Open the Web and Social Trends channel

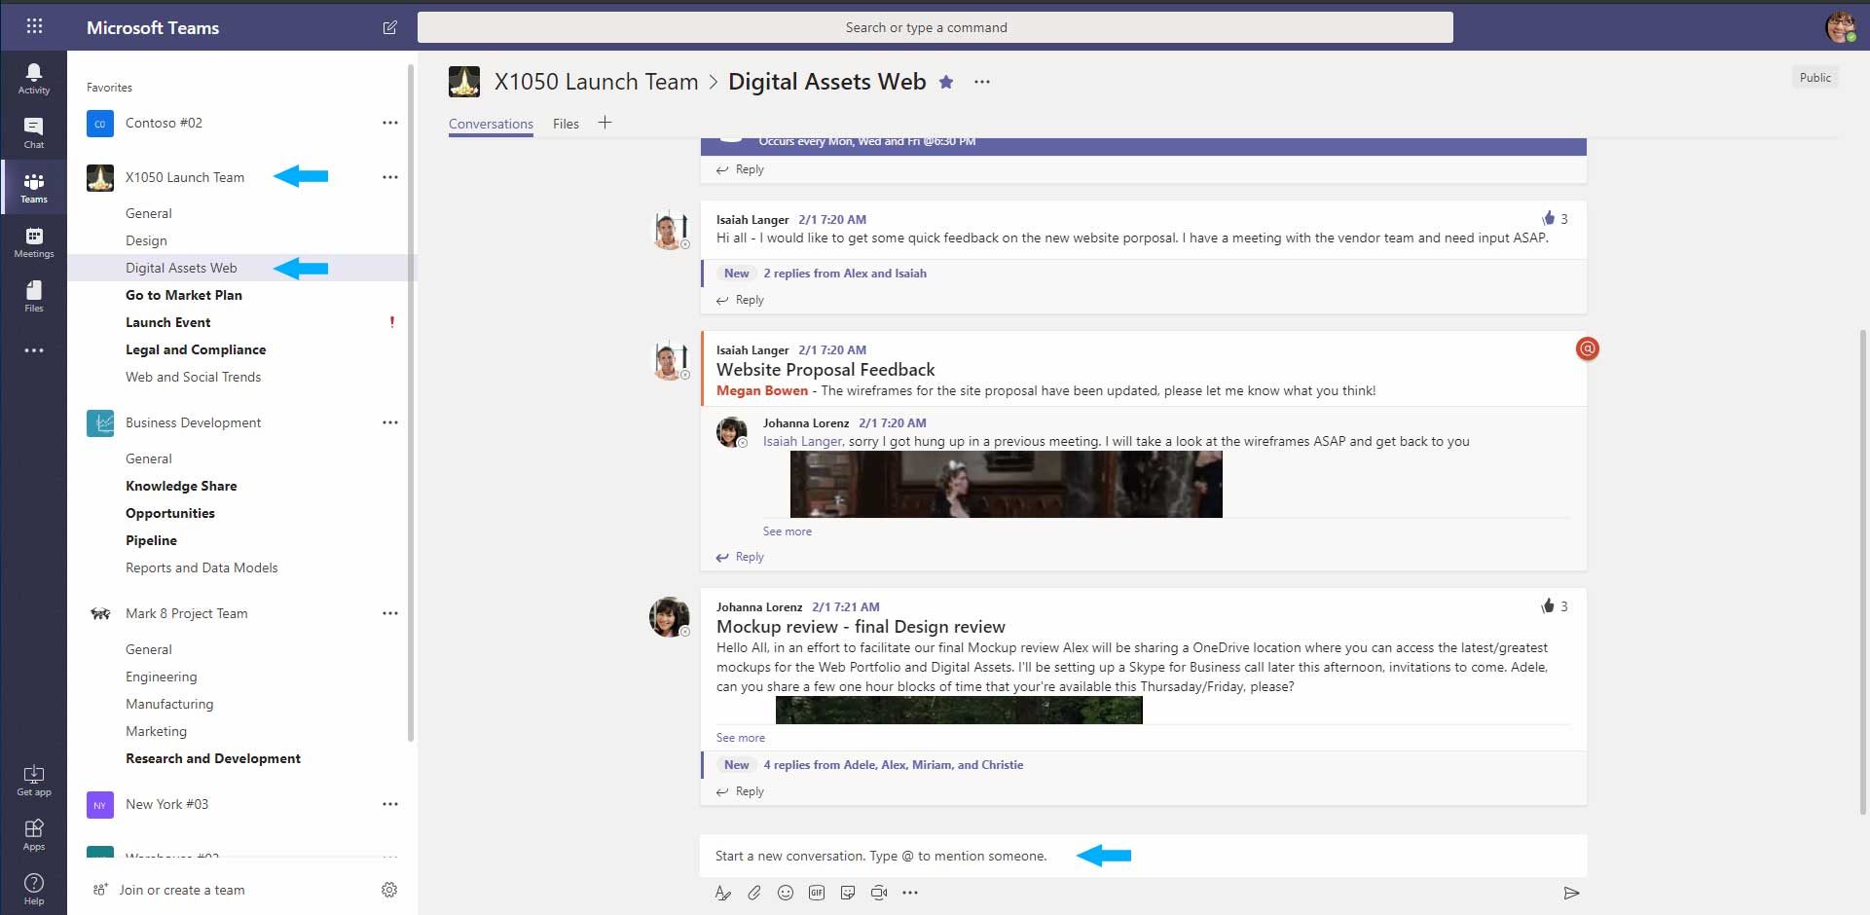(x=193, y=377)
